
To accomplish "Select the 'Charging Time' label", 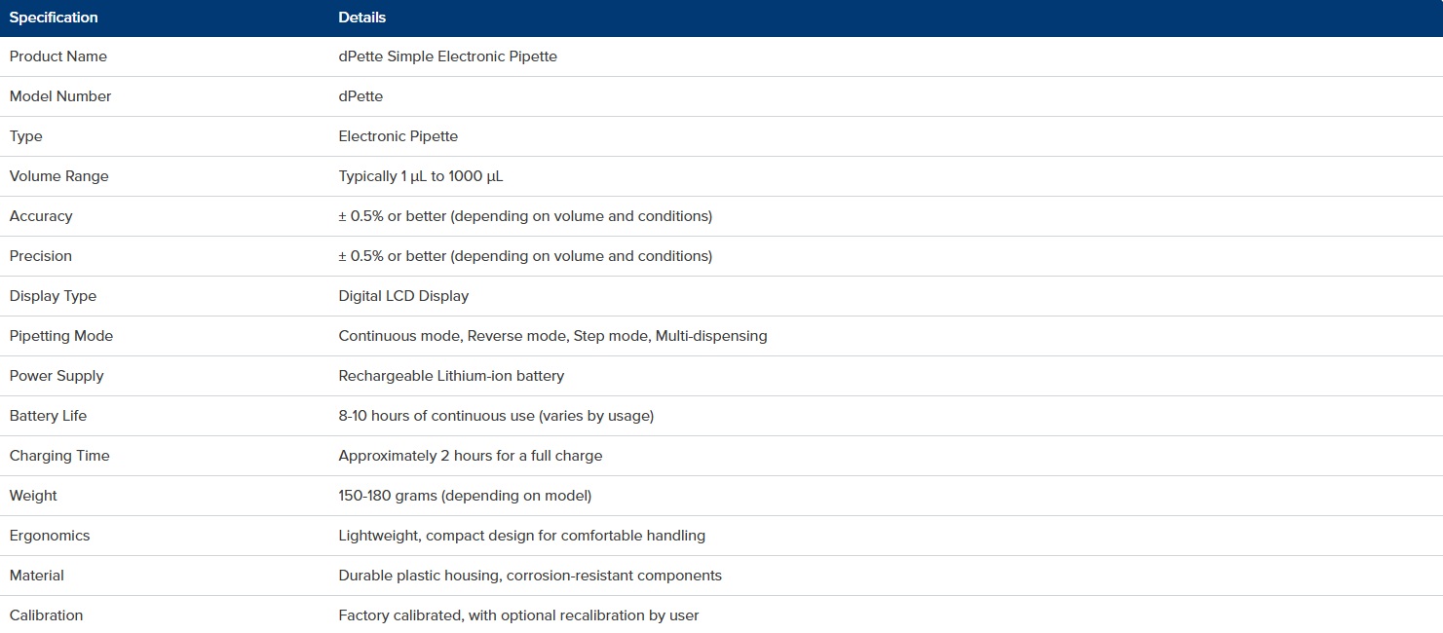I will 59,456.
